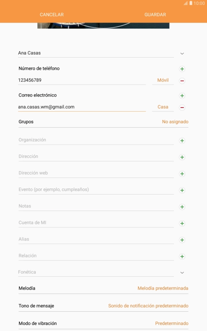
Task: Add a Dirección web field
Action: 182,174
